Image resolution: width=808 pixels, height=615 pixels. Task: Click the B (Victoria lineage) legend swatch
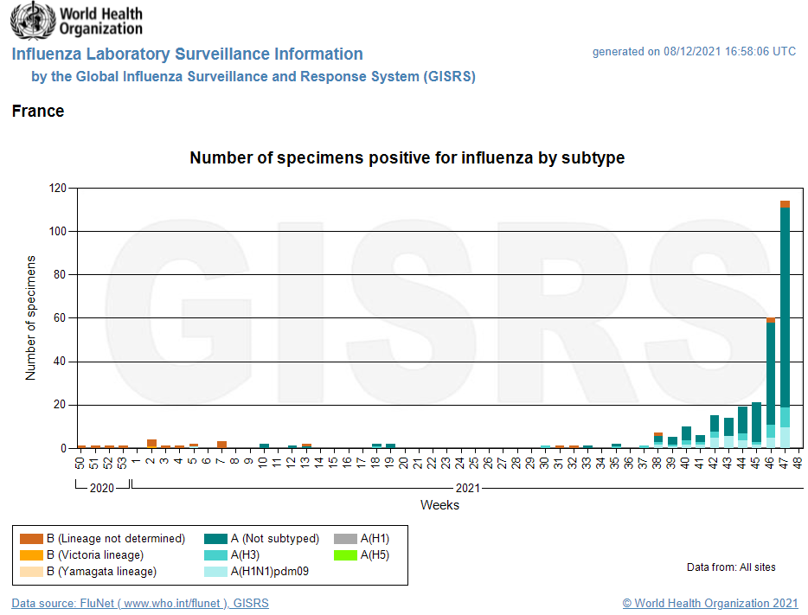pyautogui.click(x=31, y=554)
